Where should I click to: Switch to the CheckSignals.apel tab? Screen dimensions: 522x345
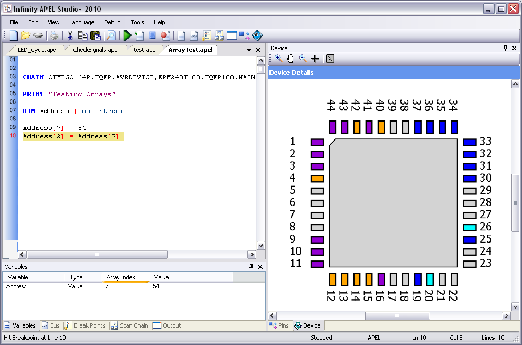[x=95, y=50]
